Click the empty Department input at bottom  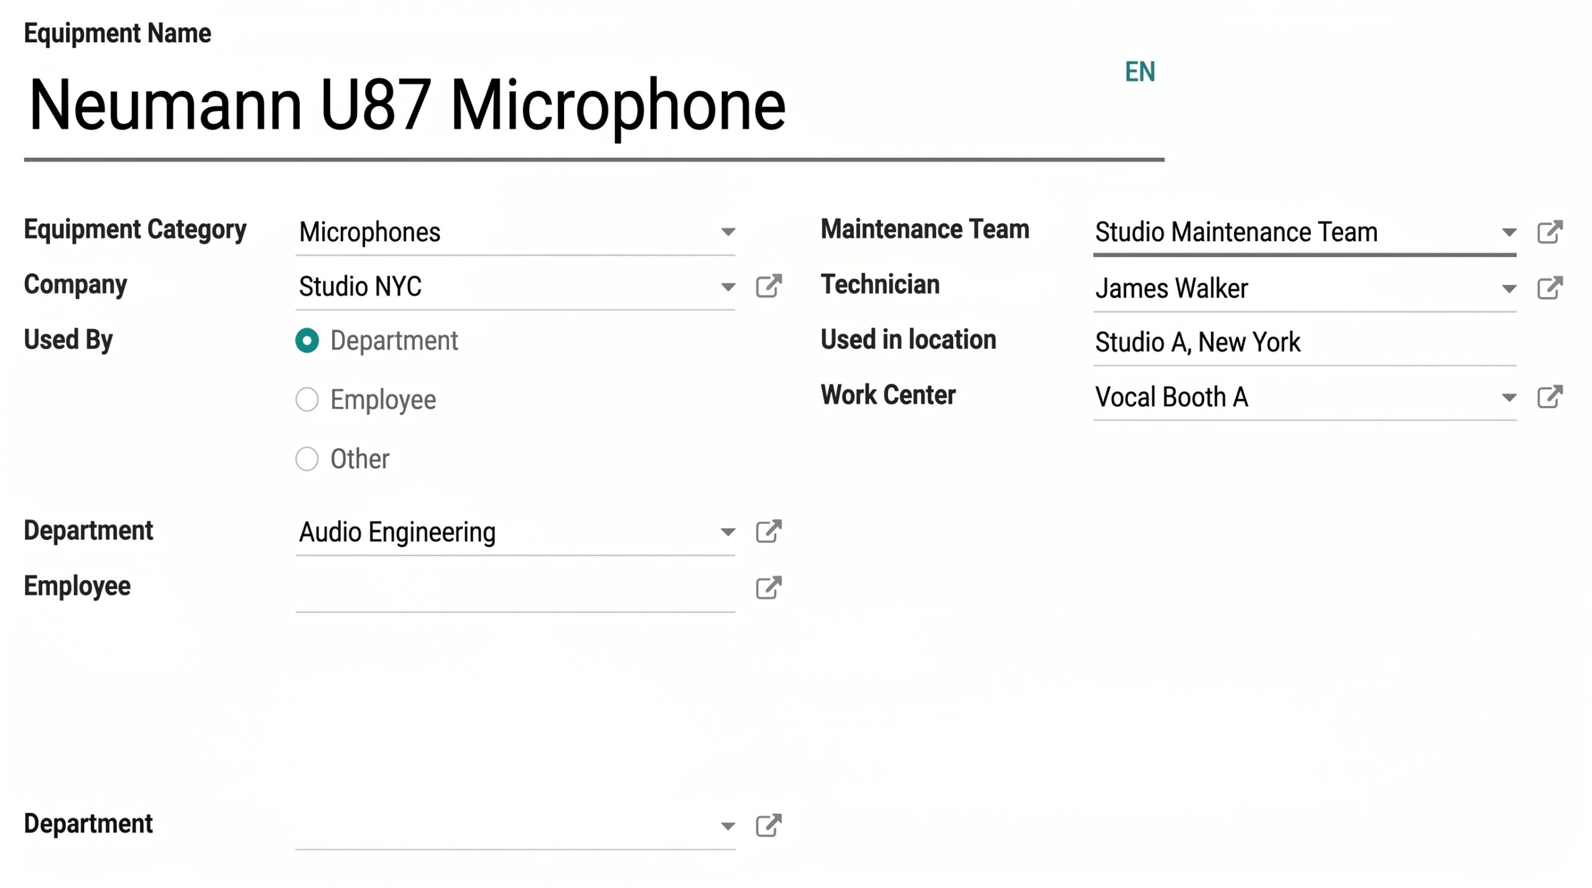pos(516,826)
